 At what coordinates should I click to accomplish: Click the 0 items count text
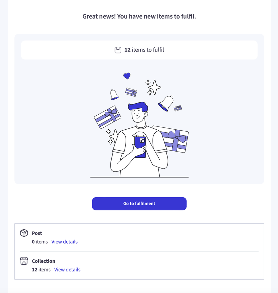[40, 242]
